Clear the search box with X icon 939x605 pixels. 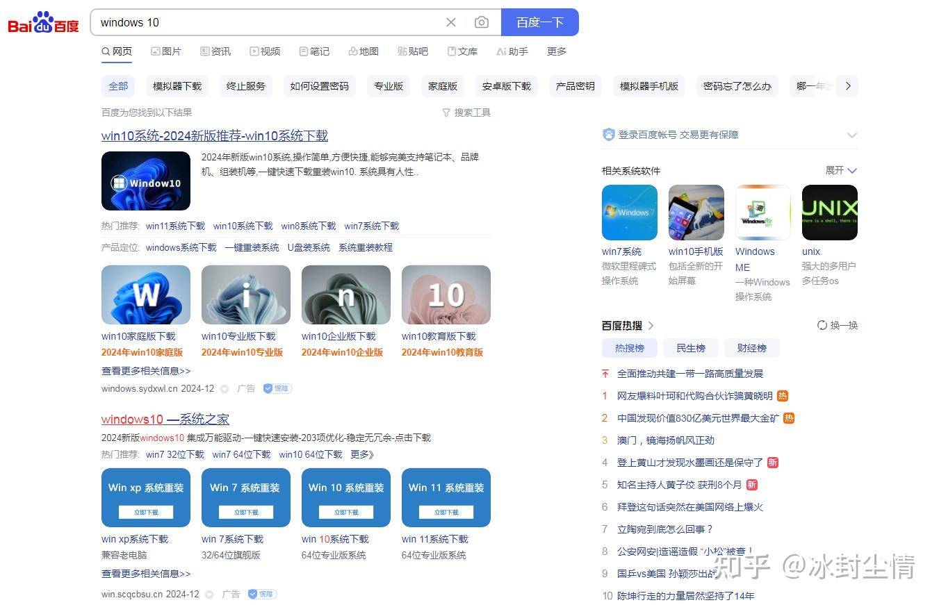[x=451, y=22]
